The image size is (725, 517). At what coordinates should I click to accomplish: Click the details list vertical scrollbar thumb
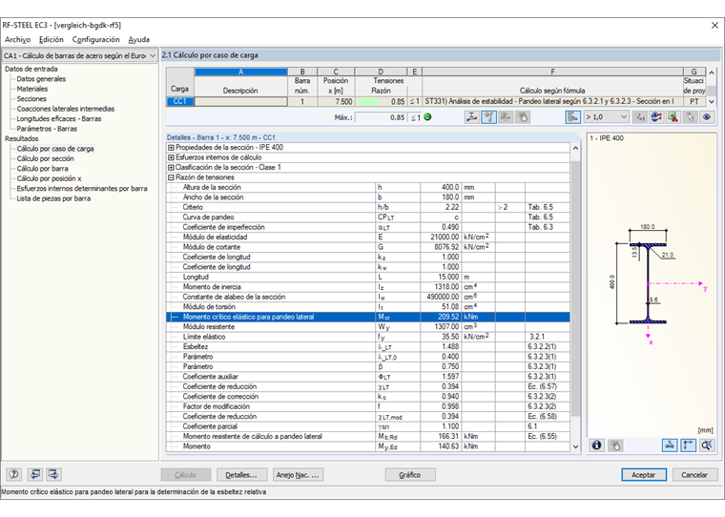pos(575,289)
